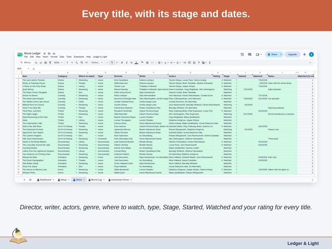The image size is (332, 249).
Task: Open the account avatar B
Action: point(311,54)
